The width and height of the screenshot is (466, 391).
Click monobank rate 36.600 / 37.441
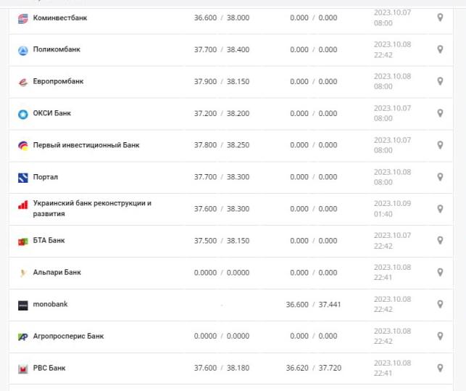313,304
